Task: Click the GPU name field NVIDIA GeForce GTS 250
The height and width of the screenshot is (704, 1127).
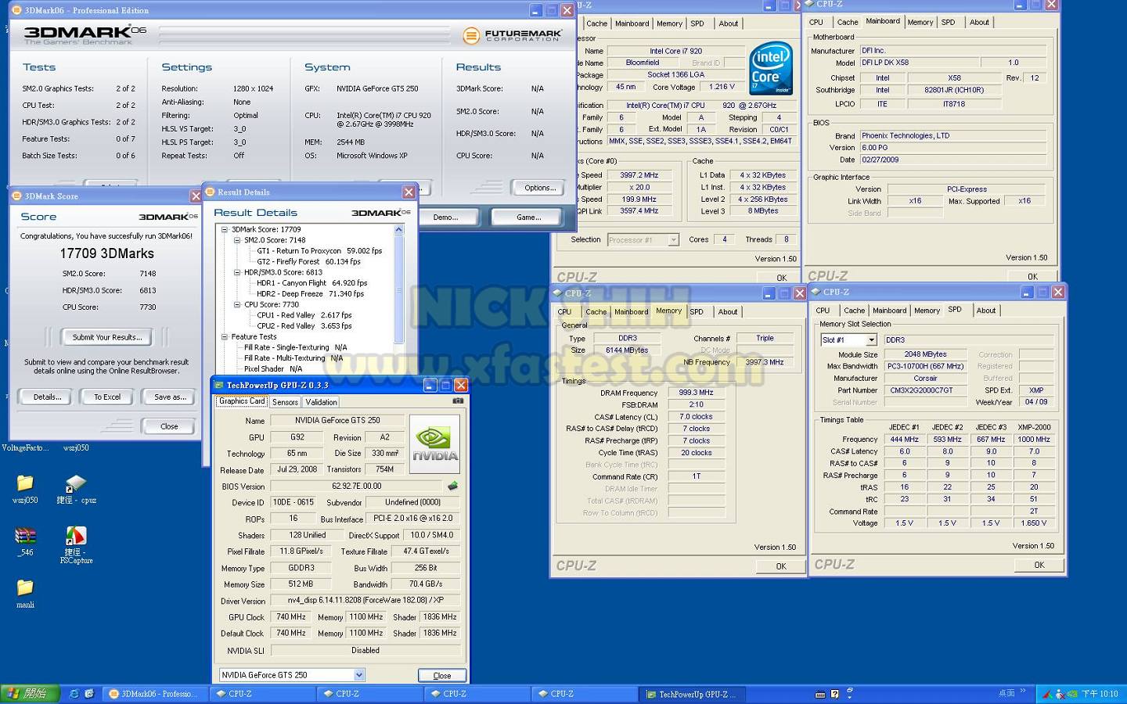Action: (x=337, y=420)
